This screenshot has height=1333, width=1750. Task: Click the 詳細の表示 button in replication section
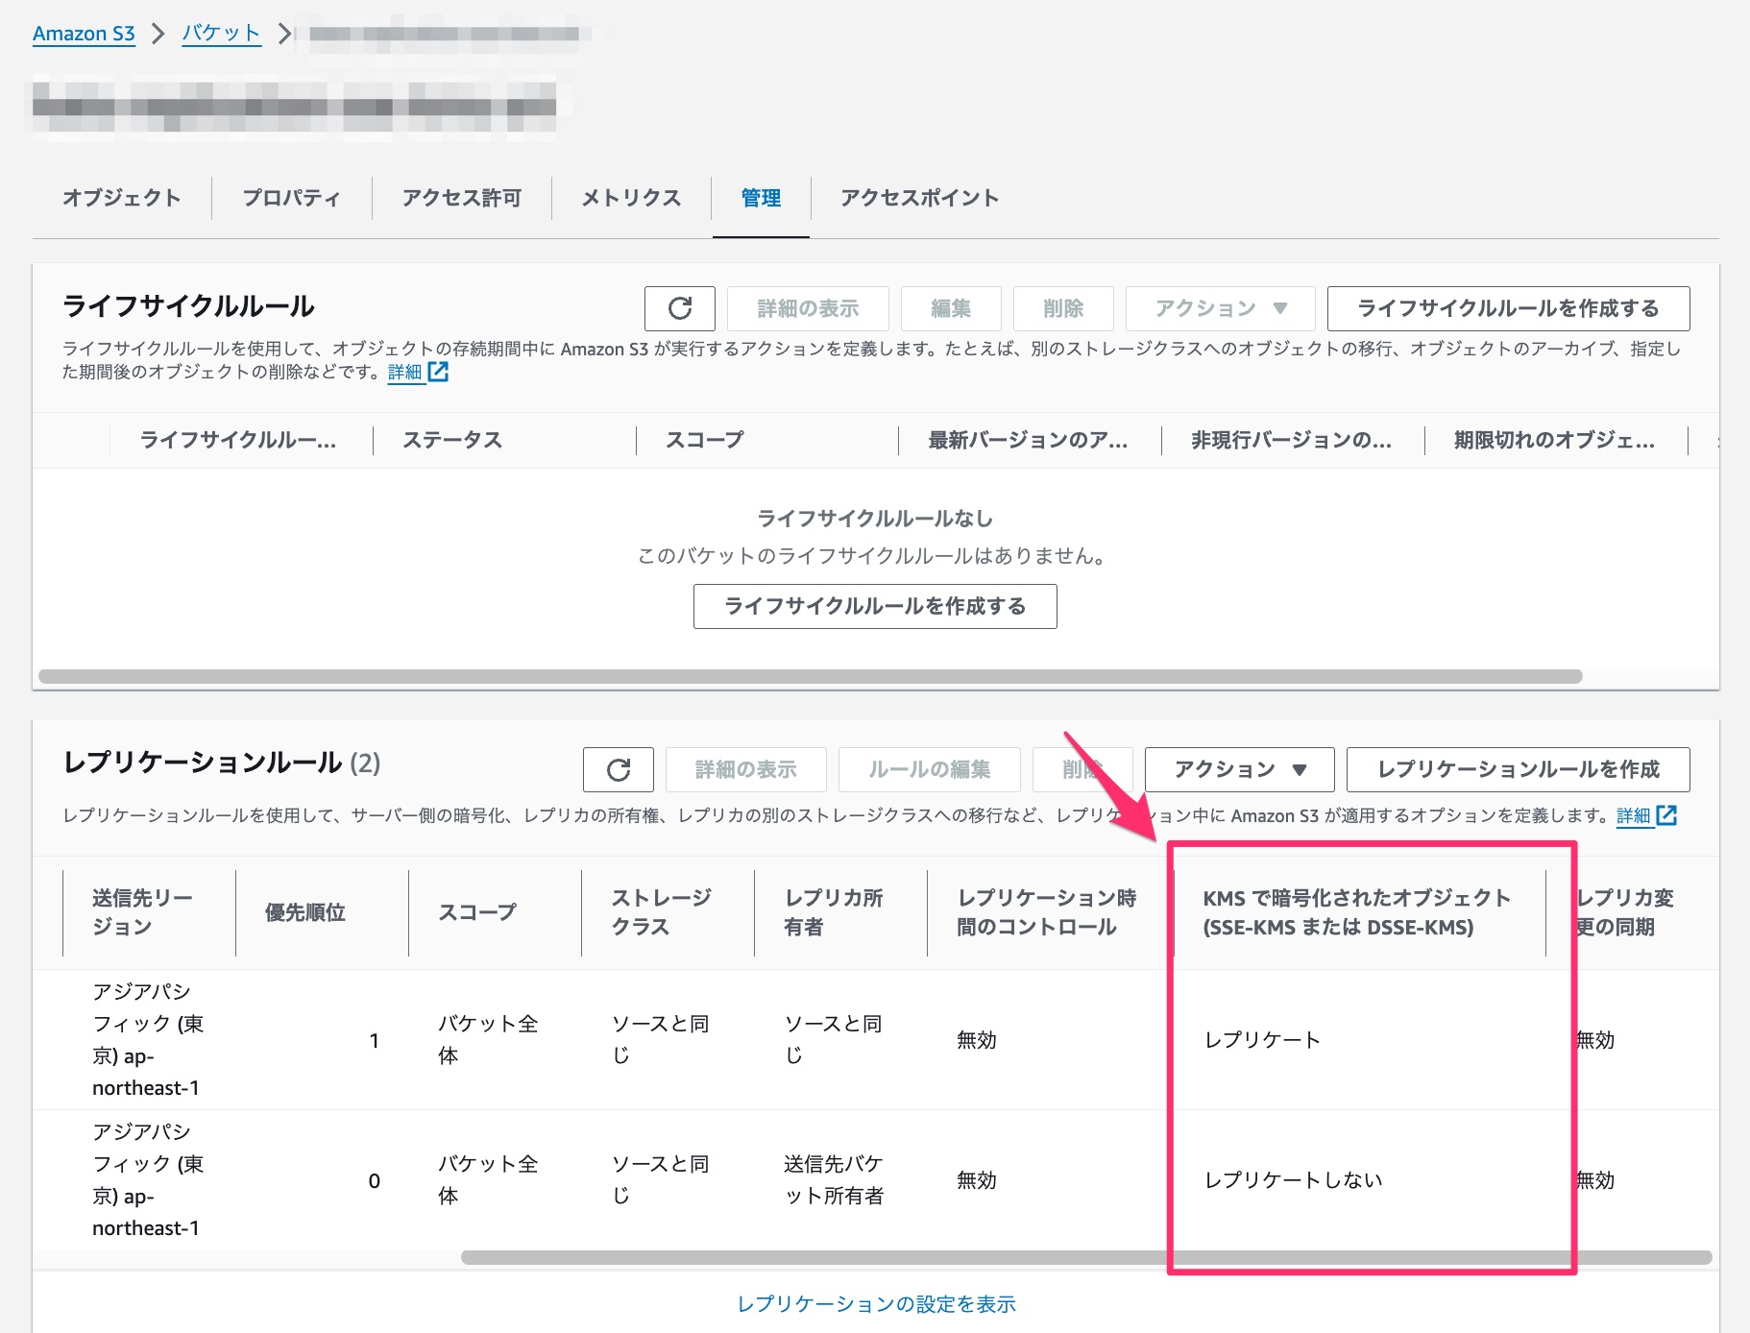point(746,769)
